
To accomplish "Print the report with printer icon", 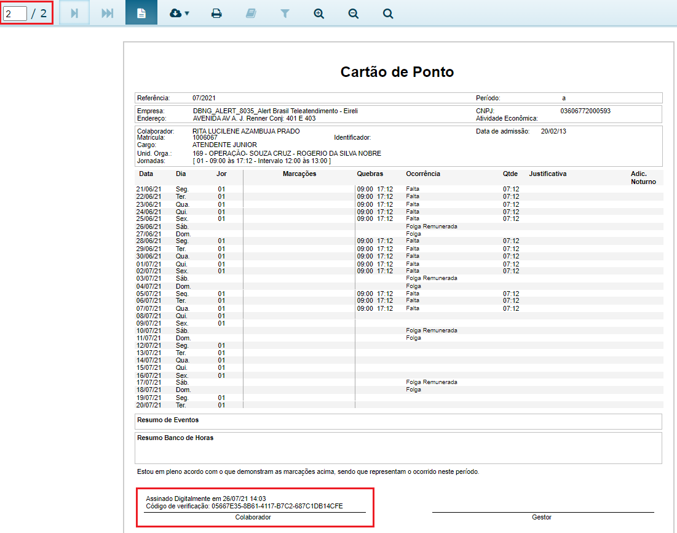I will (216, 13).
